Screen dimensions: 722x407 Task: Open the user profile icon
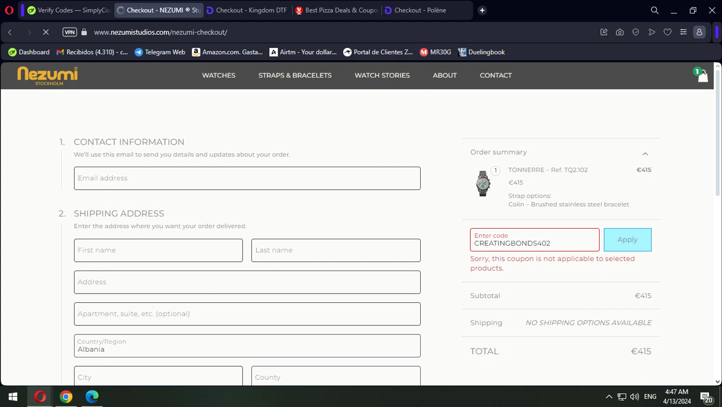[x=699, y=32]
